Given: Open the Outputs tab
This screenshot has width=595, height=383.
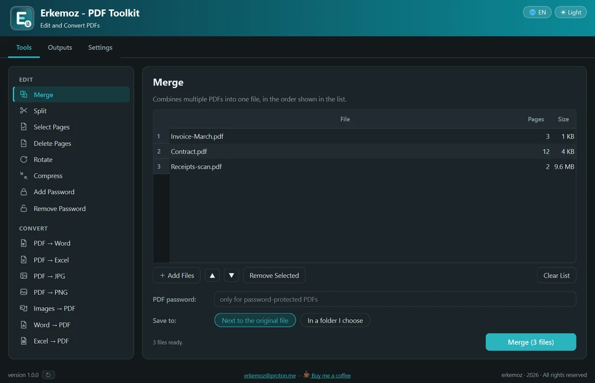Looking at the screenshot, I should coord(60,47).
